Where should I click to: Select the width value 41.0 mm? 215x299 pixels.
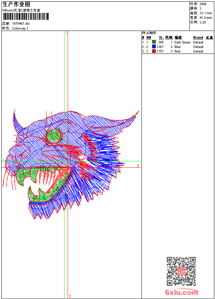pos(206,18)
